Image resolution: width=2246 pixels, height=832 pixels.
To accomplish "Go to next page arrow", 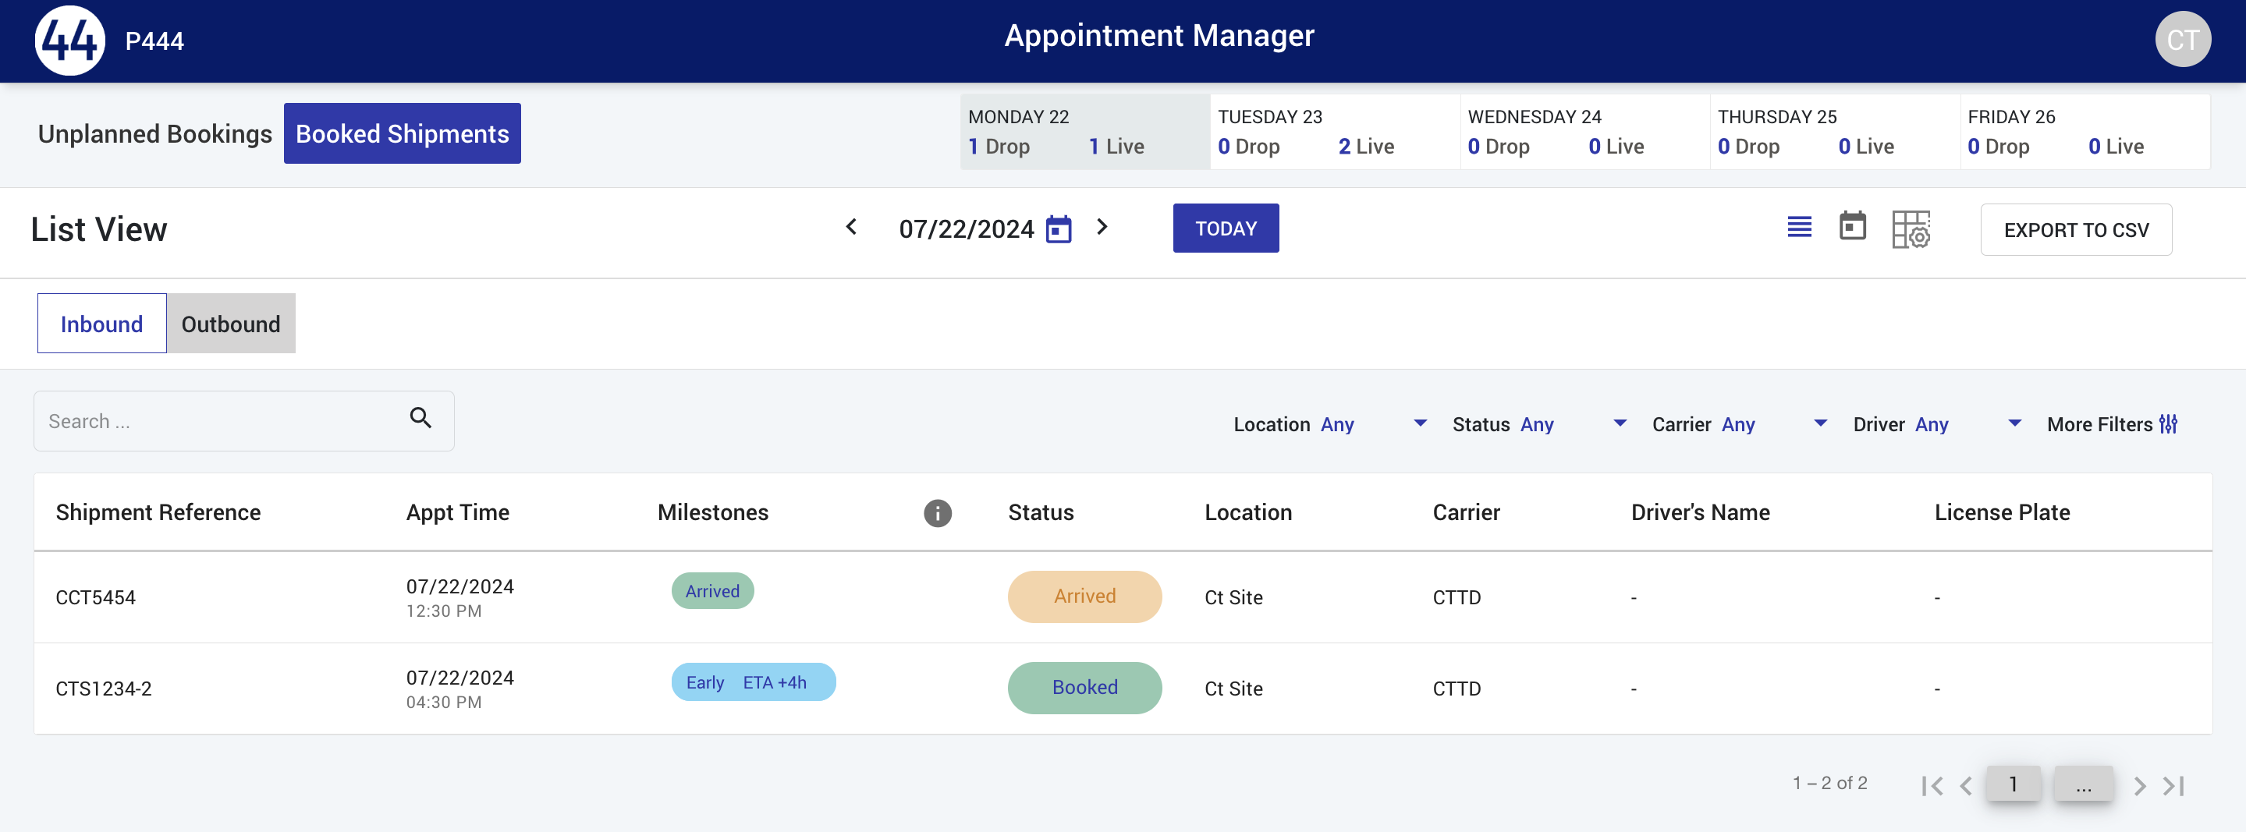I will pos(2139,786).
